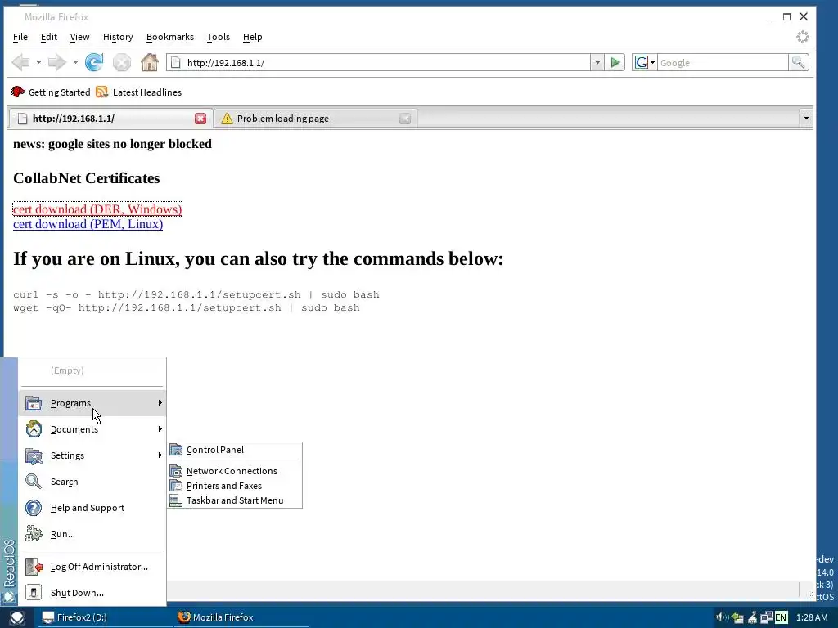The width and height of the screenshot is (838, 628).
Task: Click Run... label in Start menu
Action: pos(62,534)
